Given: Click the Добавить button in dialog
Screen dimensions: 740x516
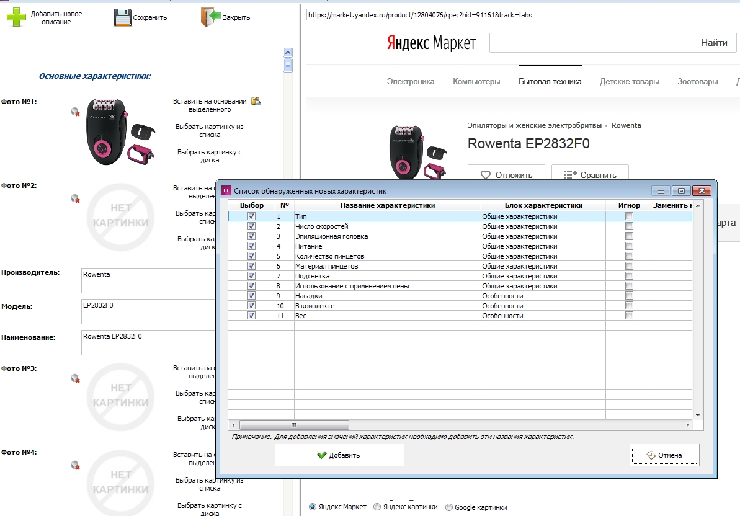Looking at the screenshot, I should coord(339,455).
